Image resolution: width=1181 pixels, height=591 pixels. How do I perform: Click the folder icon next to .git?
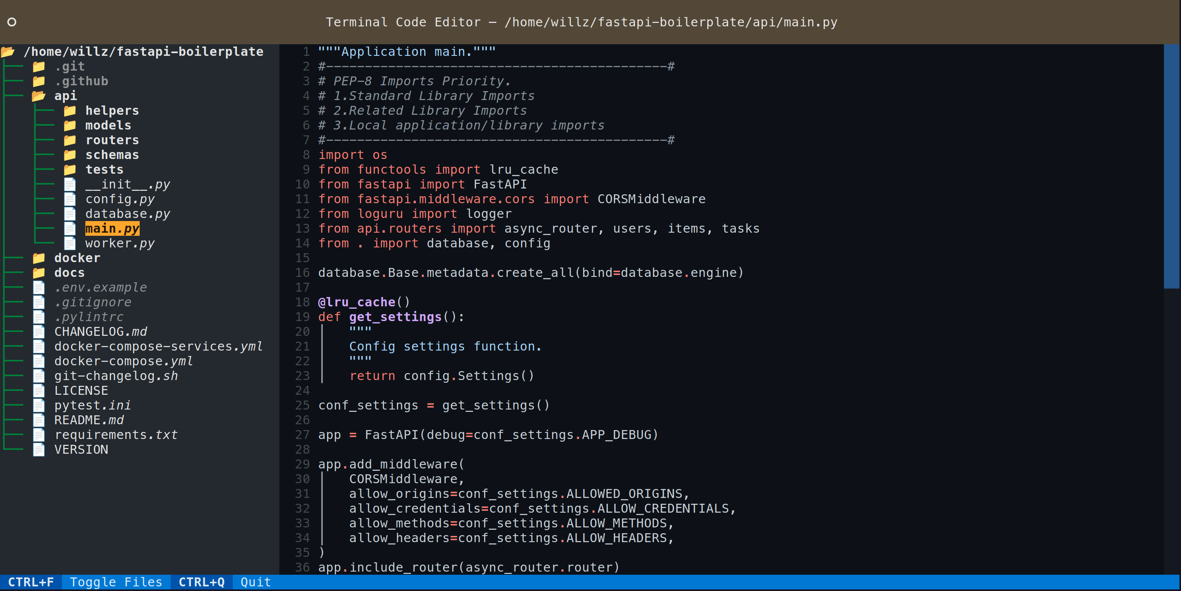click(x=39, y=66)
